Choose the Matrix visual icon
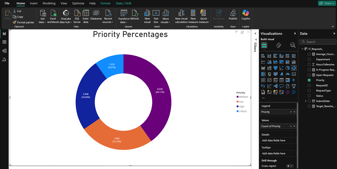 tap(288, 80)
